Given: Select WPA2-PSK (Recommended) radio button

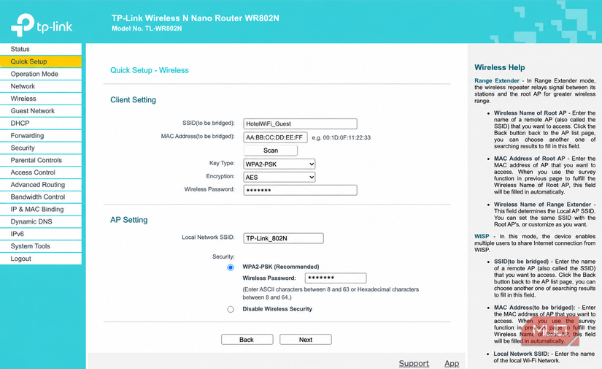Looking at the screenshot, I should point(231,267).
